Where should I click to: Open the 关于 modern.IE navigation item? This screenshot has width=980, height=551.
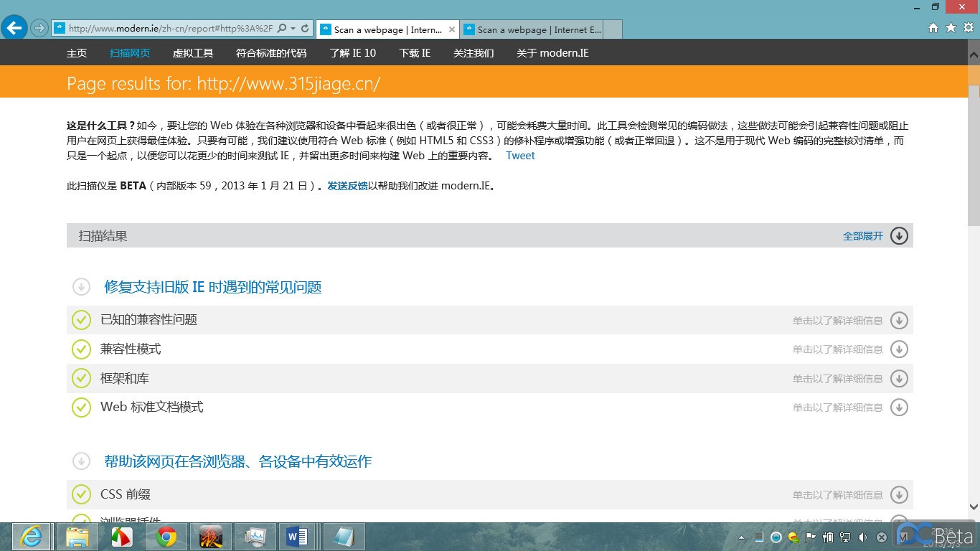(552, 53)
